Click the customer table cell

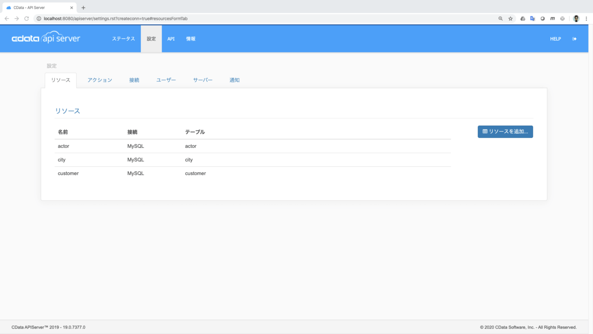[x=196, y=174]
